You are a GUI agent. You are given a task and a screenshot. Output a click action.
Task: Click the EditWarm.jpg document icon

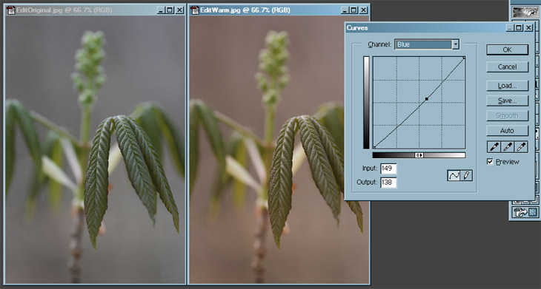[195, 10]
